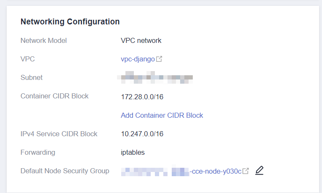Select the 172.28.0.0/16 CIDR value

[142, 97]
